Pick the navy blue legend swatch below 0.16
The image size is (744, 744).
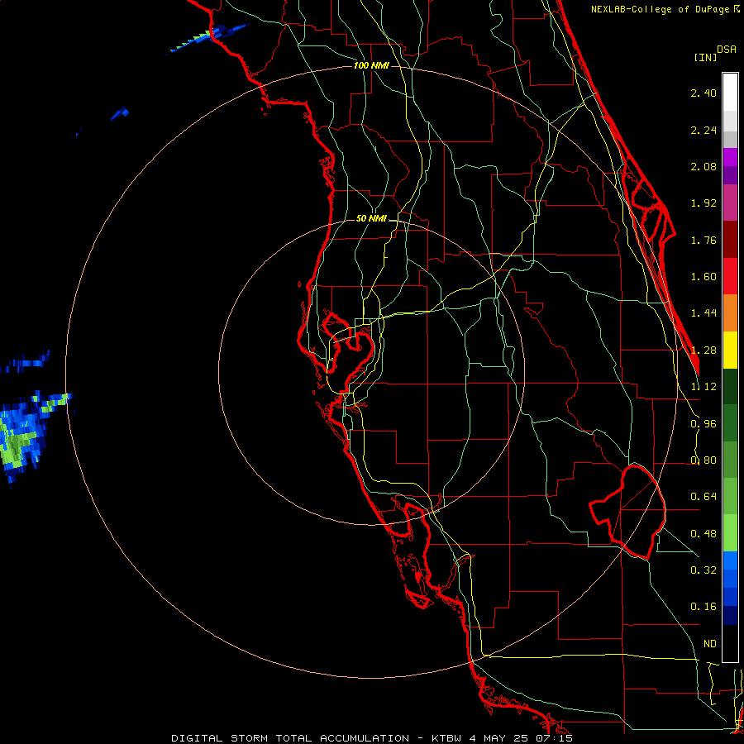[730, 616]
